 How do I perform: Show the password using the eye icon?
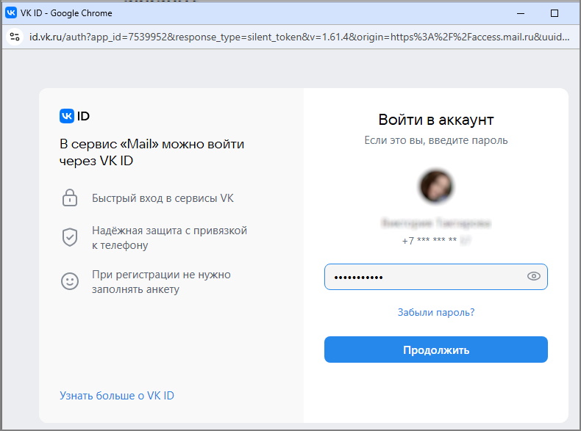[x=534, y=276]
